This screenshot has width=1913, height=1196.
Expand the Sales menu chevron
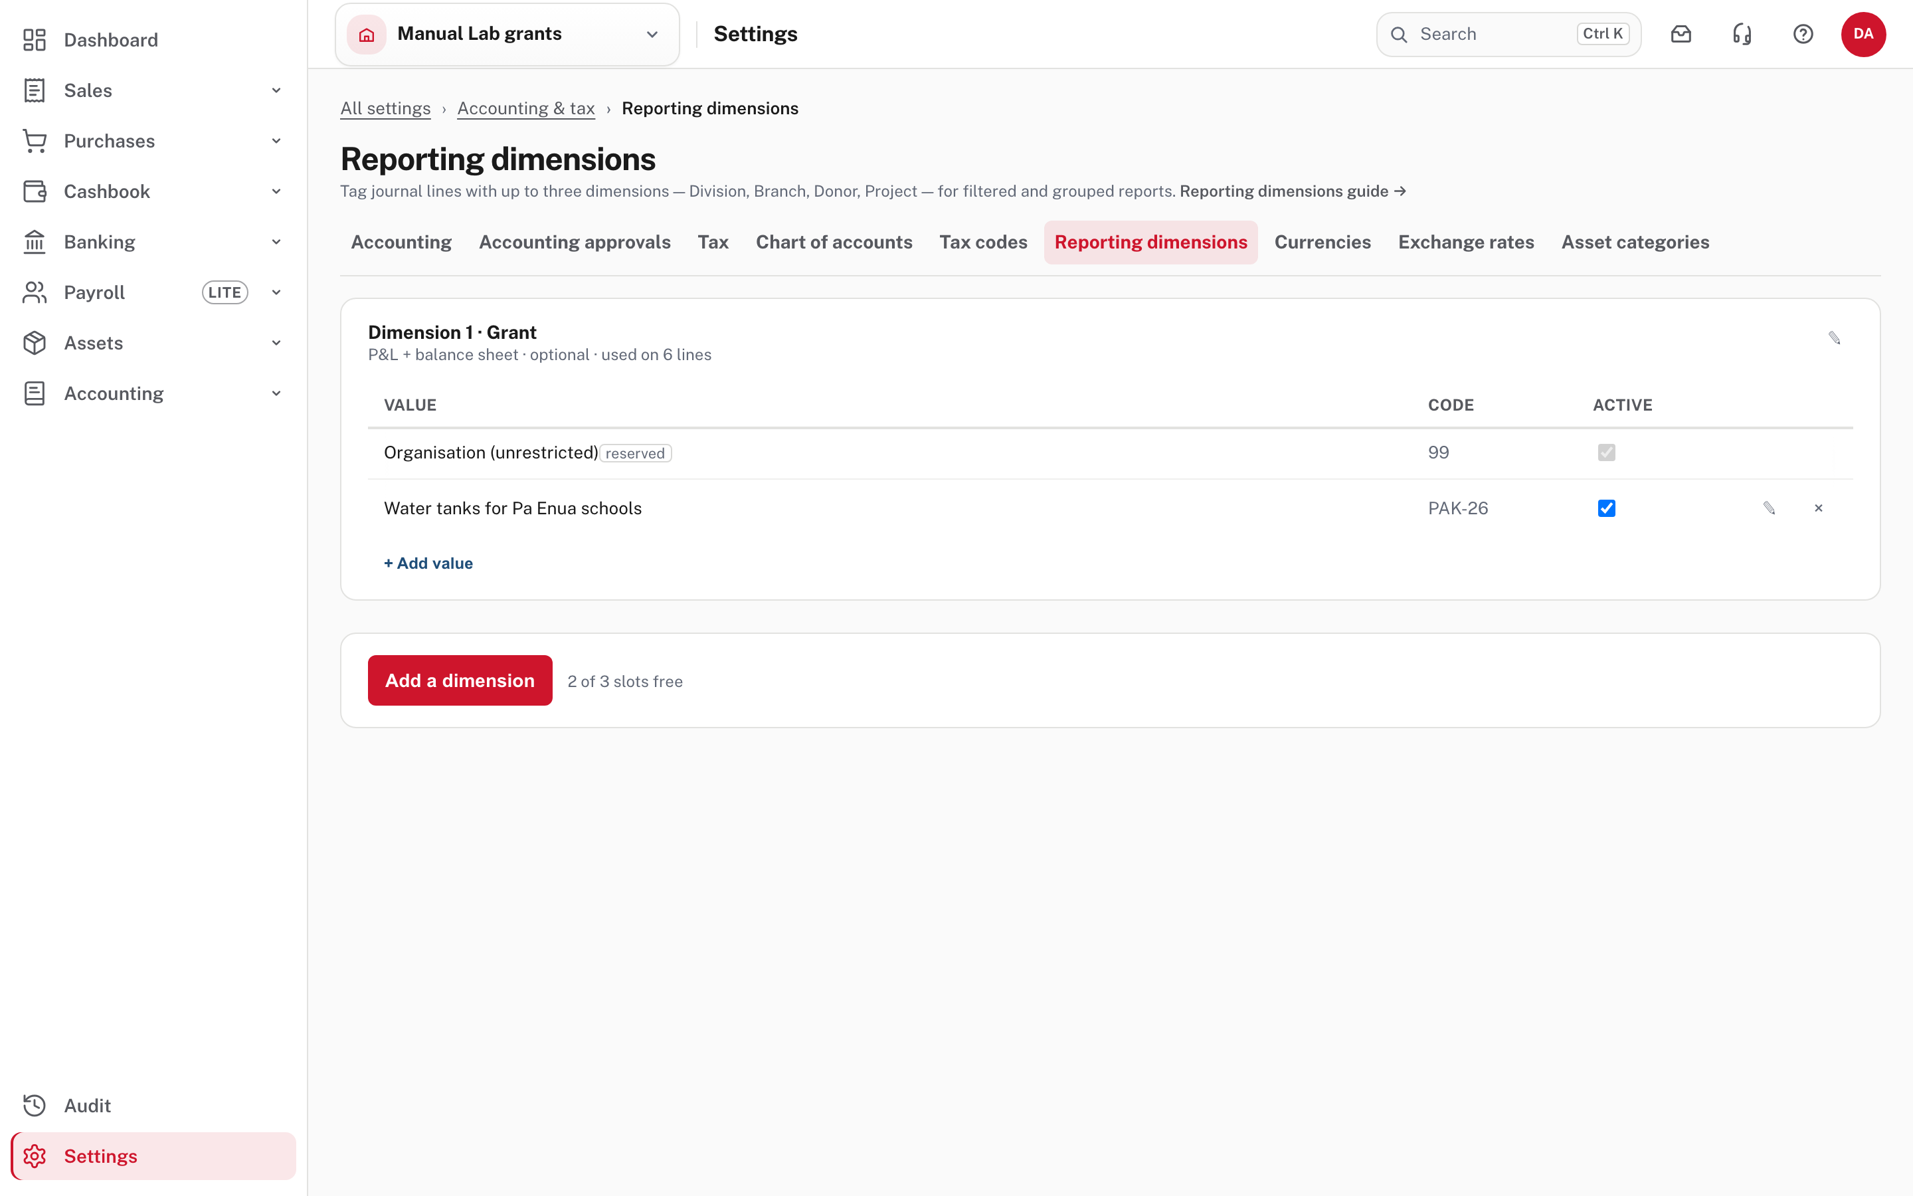[x=276, y=90]
